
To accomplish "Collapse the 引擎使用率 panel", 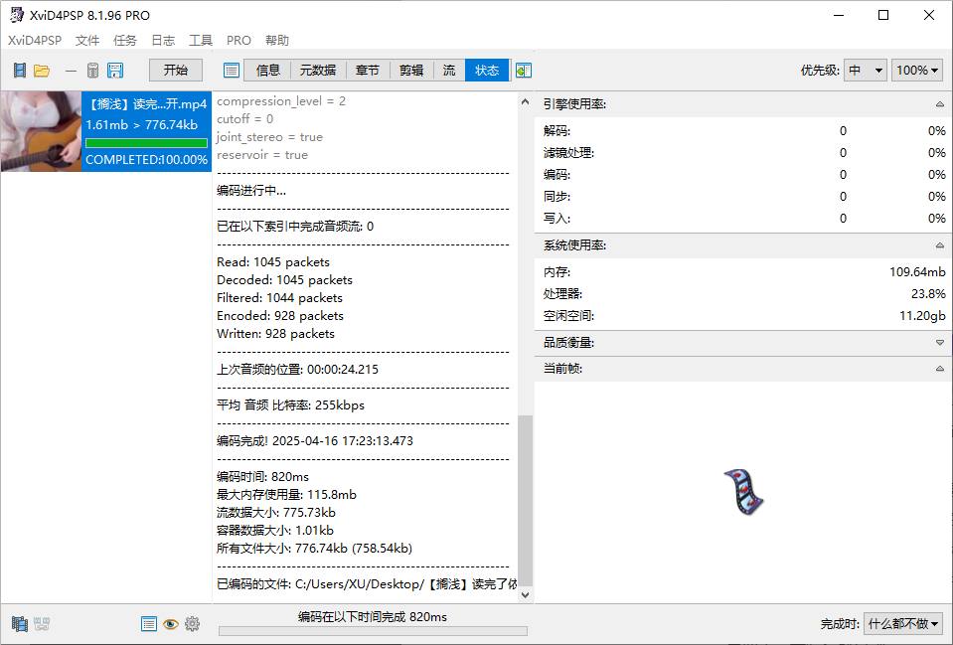I will [x=939, y=103].
